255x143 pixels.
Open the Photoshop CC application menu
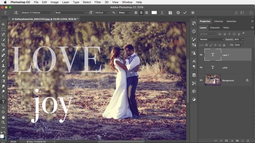coord(20,2)
